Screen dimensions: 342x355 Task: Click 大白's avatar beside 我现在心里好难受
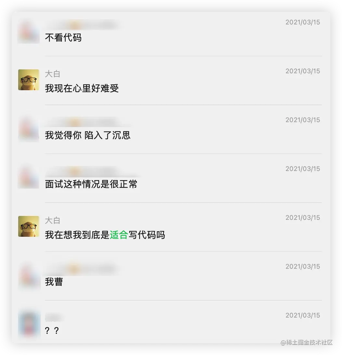29,80
